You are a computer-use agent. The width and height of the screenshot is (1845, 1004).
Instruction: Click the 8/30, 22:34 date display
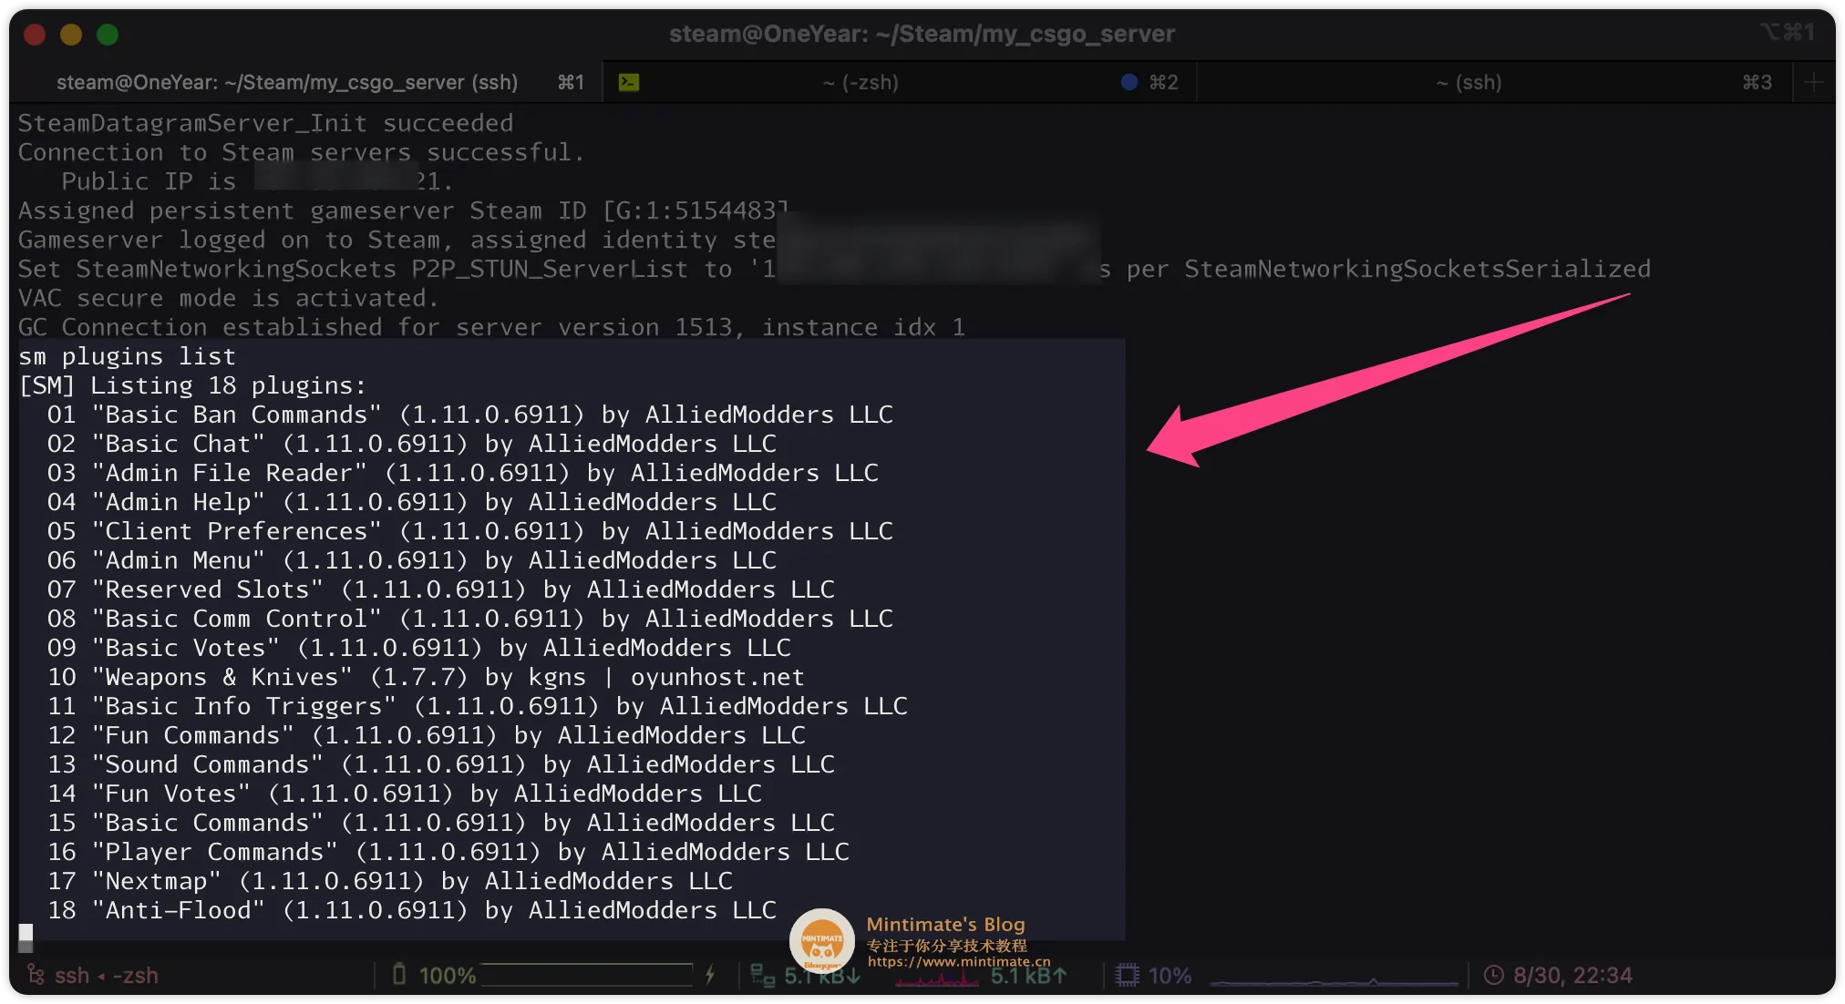tap(1572, 975)
